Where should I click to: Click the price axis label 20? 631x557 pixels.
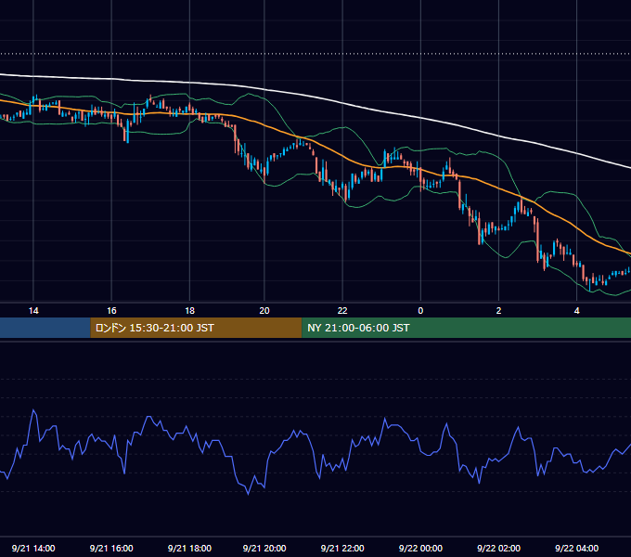tap(264, 311)
